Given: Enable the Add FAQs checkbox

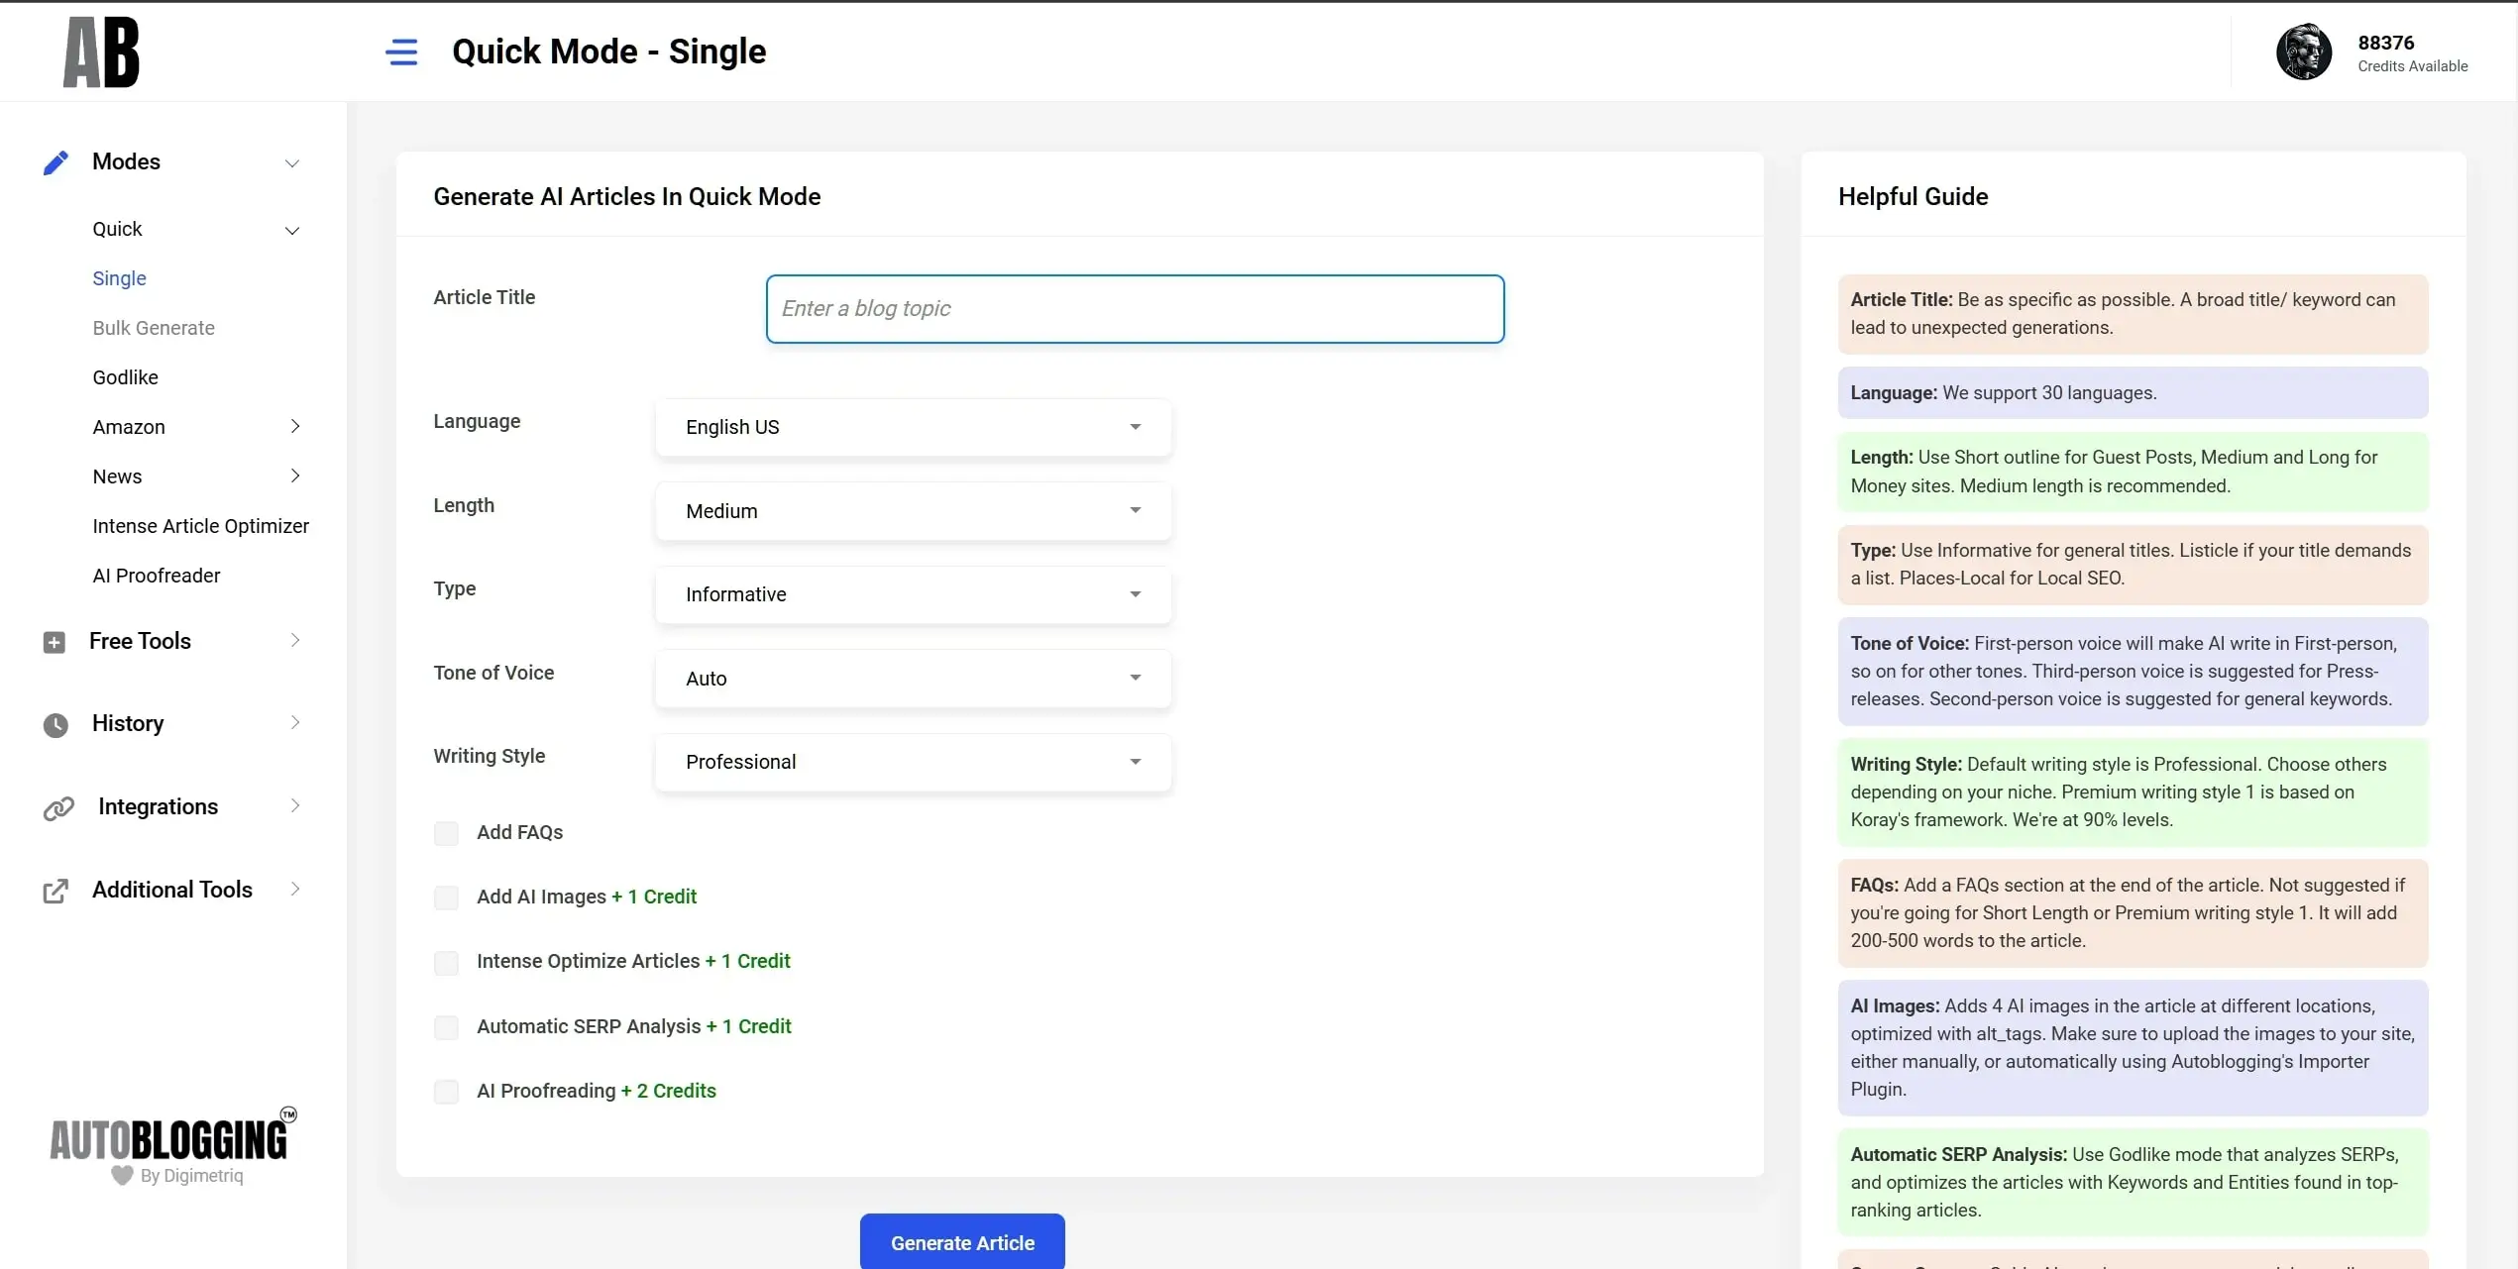Looking at the screenshot, I should 447,833.
